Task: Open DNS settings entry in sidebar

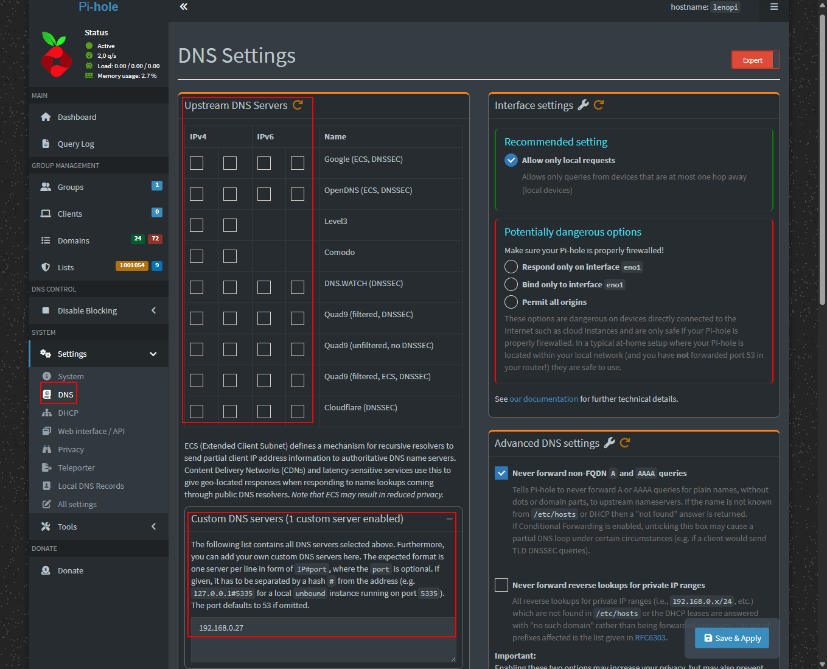Action: pyautogui.click(x=66, y=394)
